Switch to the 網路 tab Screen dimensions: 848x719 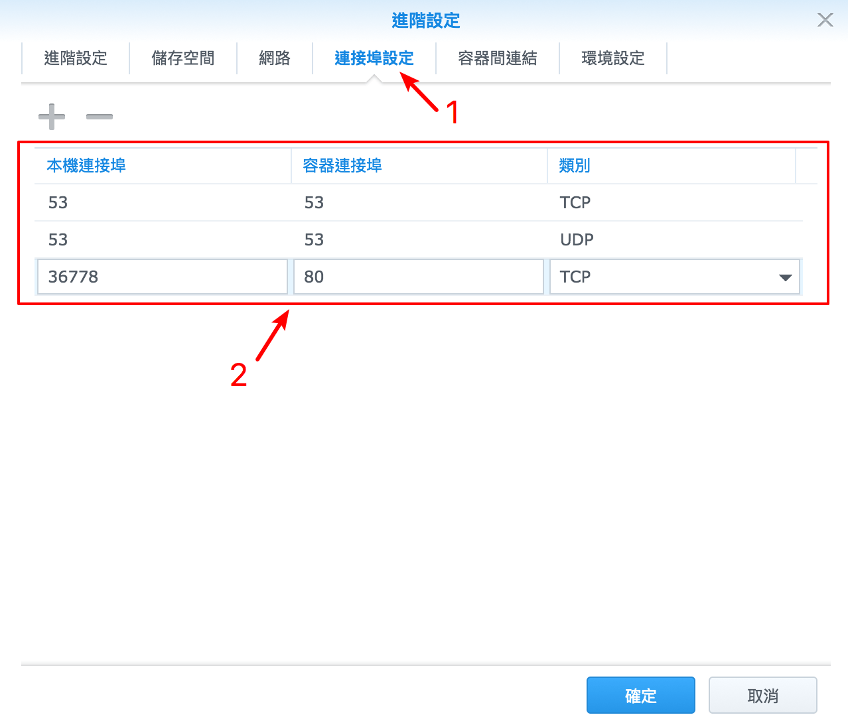click(x=274, y=58)
